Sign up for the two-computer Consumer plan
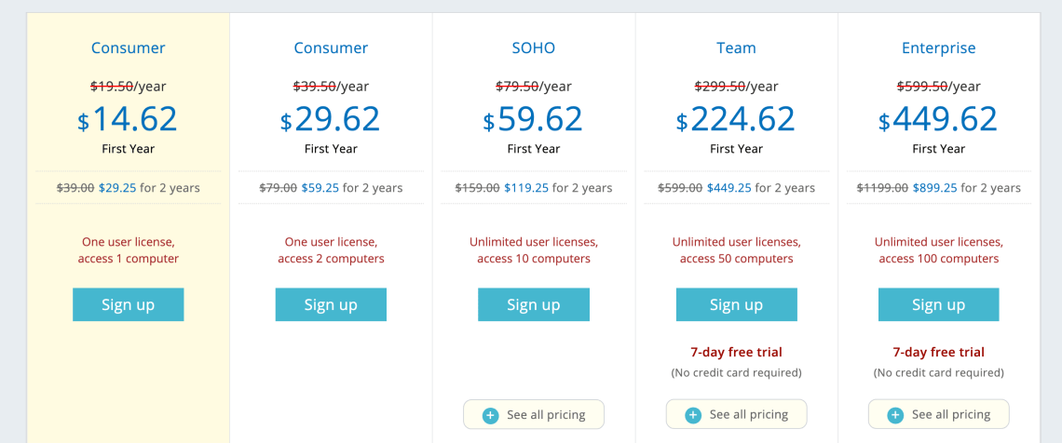Screen dimensions: 1062x443 tap(331, 304)
